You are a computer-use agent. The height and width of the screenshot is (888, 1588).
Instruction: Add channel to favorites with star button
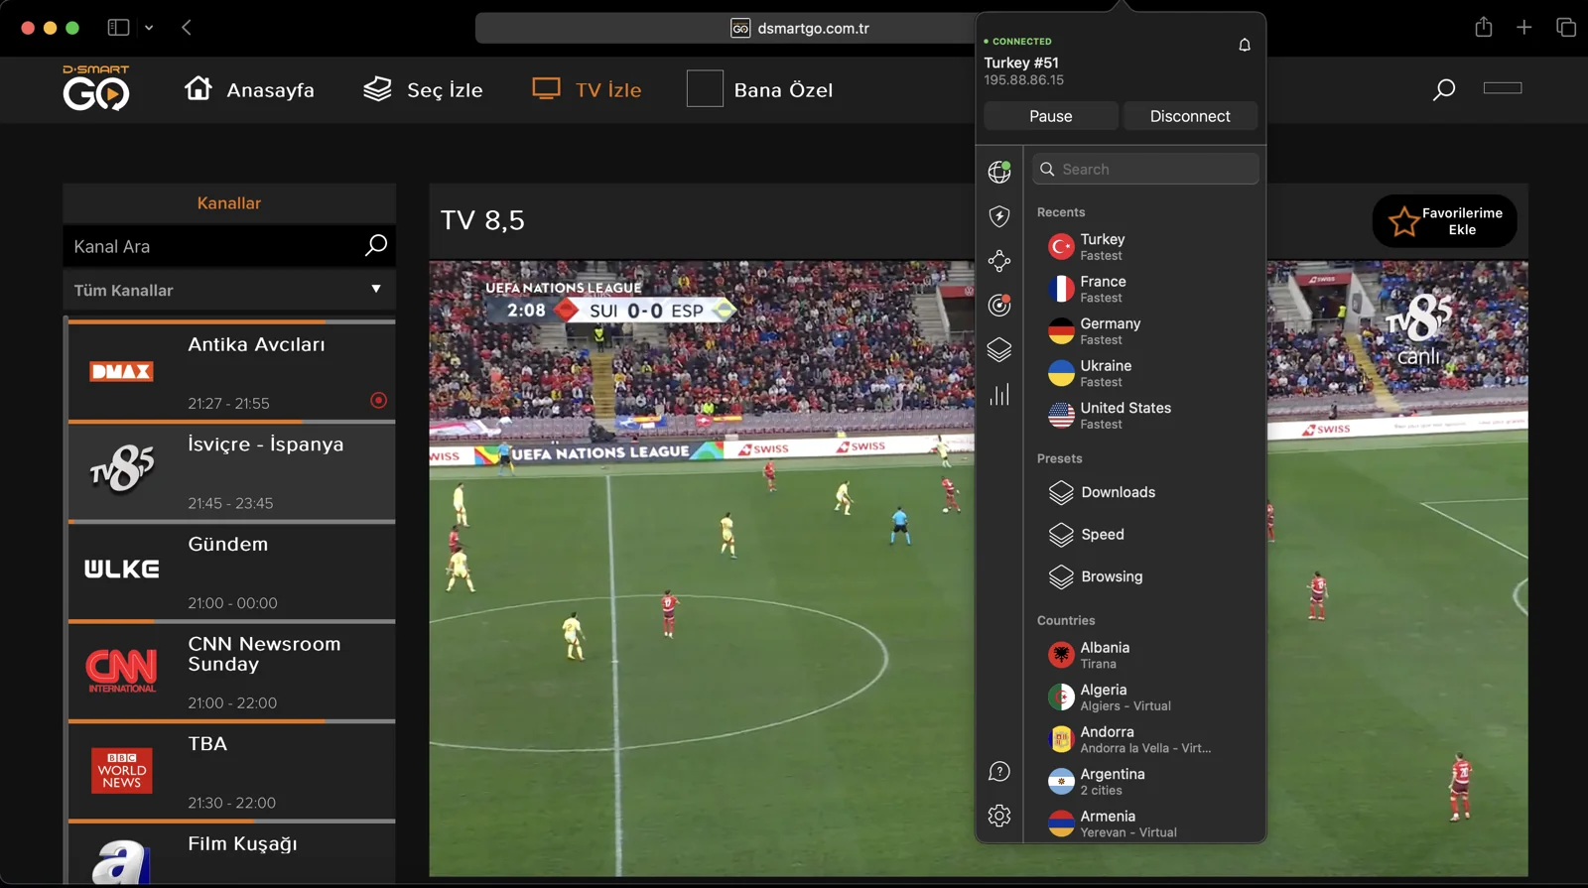click(1444, 220)
